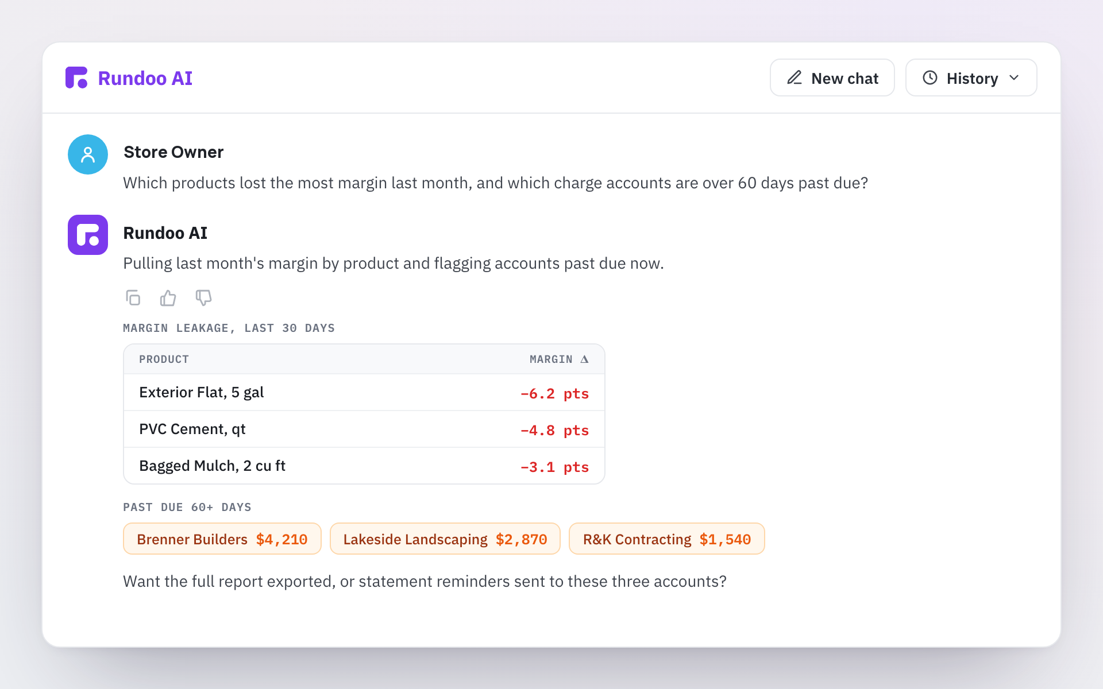The height and width of the screenshot is (689, 1103).
Task: Sort by the Margin Δ column header
Action: (559, 359)
